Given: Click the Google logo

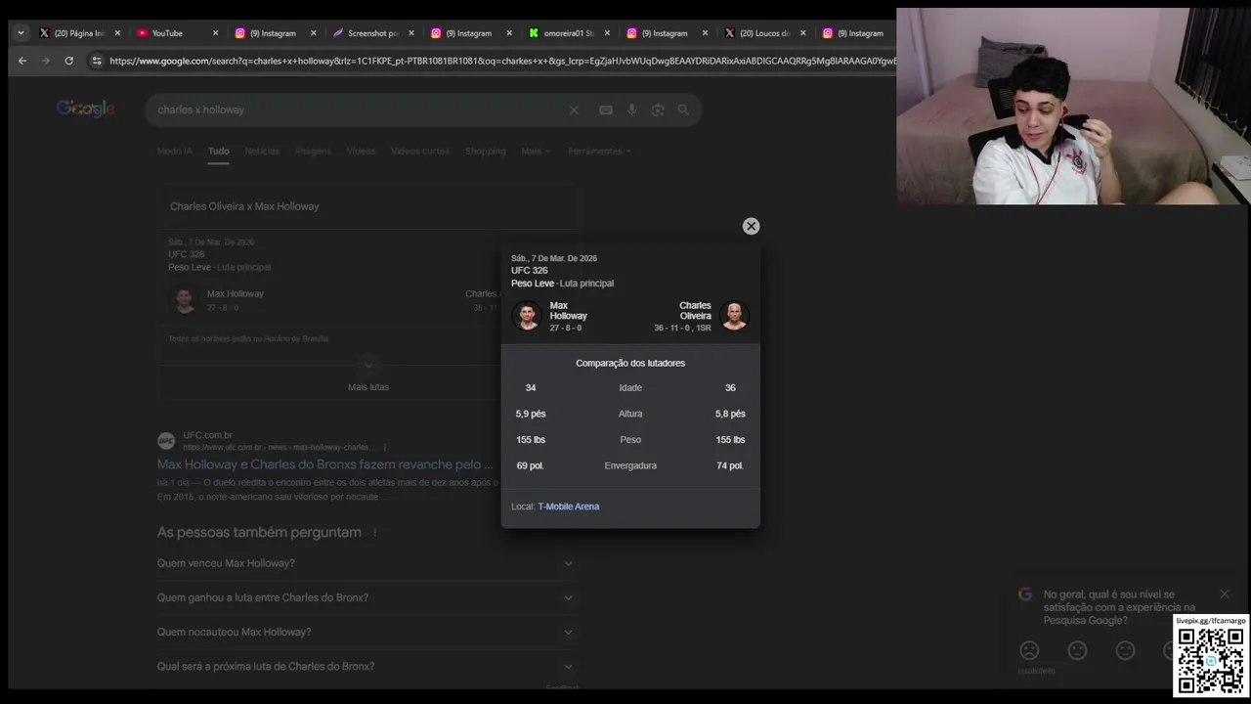Looking at the screenshot, I should (x=86, y=109).
